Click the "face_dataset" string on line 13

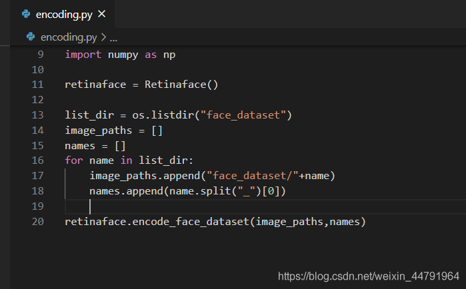[243, 115]
